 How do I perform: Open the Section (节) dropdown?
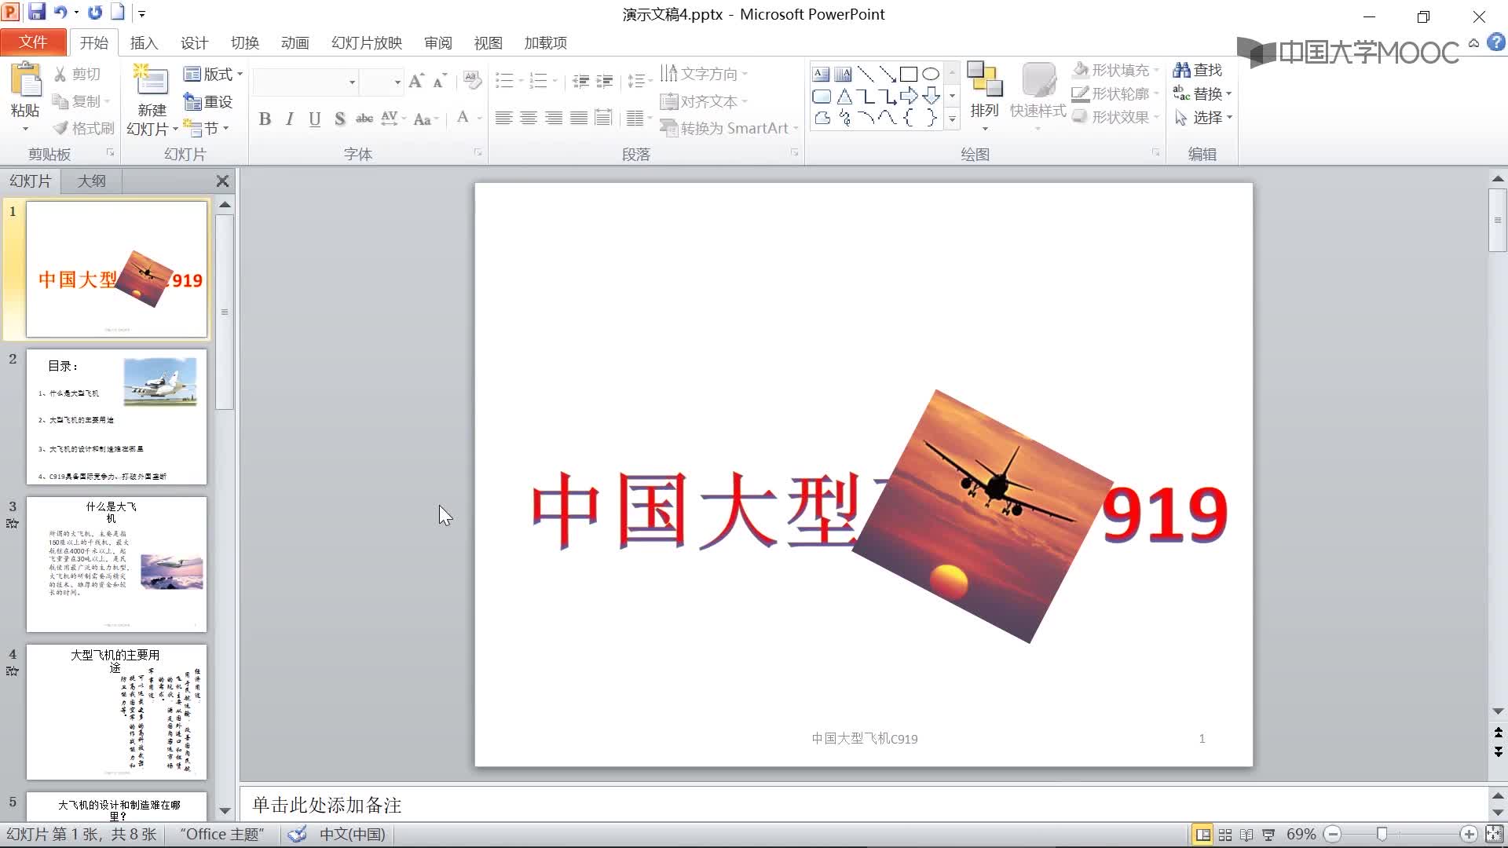pos(206,128)
